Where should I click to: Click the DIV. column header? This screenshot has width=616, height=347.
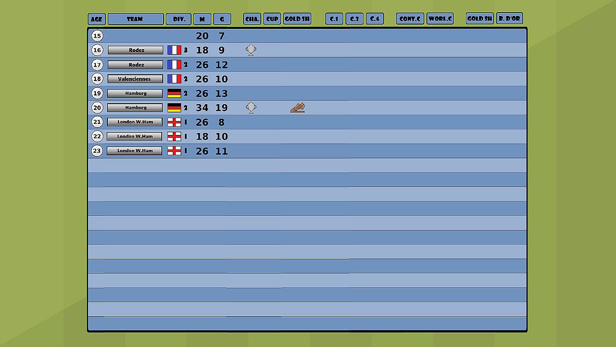click(x=179, y=19)
